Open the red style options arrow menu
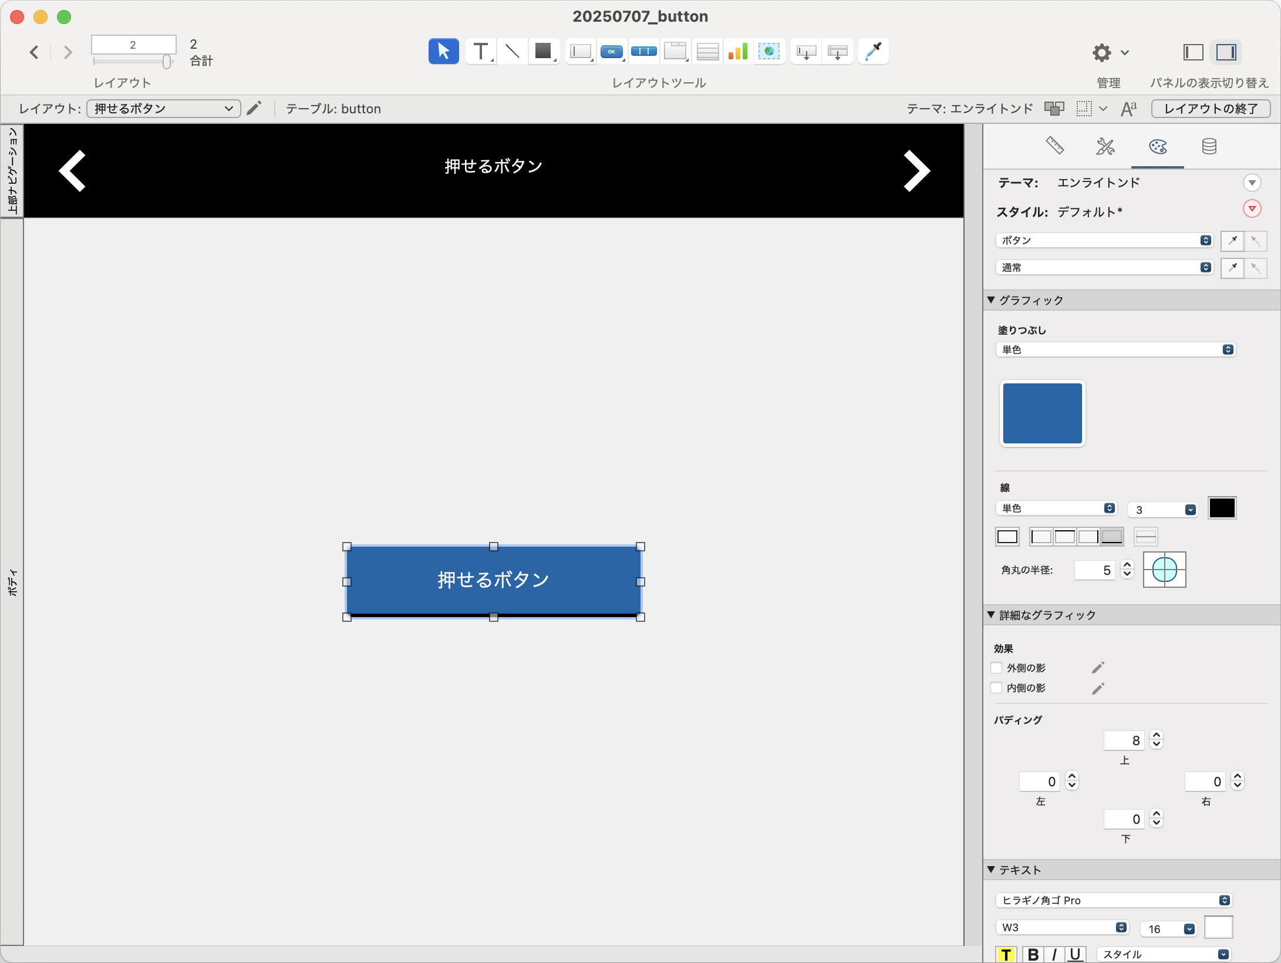Image resolution: width=1281 pixels, height=963 pixels. (1252, 209)
